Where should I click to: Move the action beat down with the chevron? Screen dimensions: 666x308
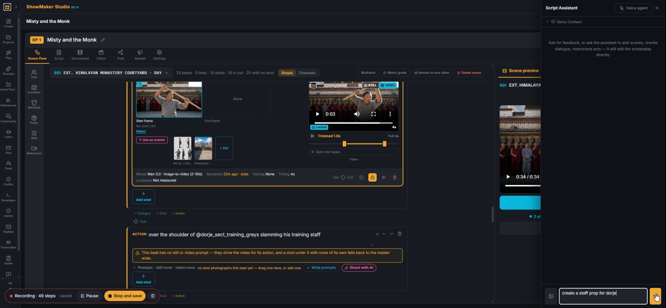click(x=392, y=234)
